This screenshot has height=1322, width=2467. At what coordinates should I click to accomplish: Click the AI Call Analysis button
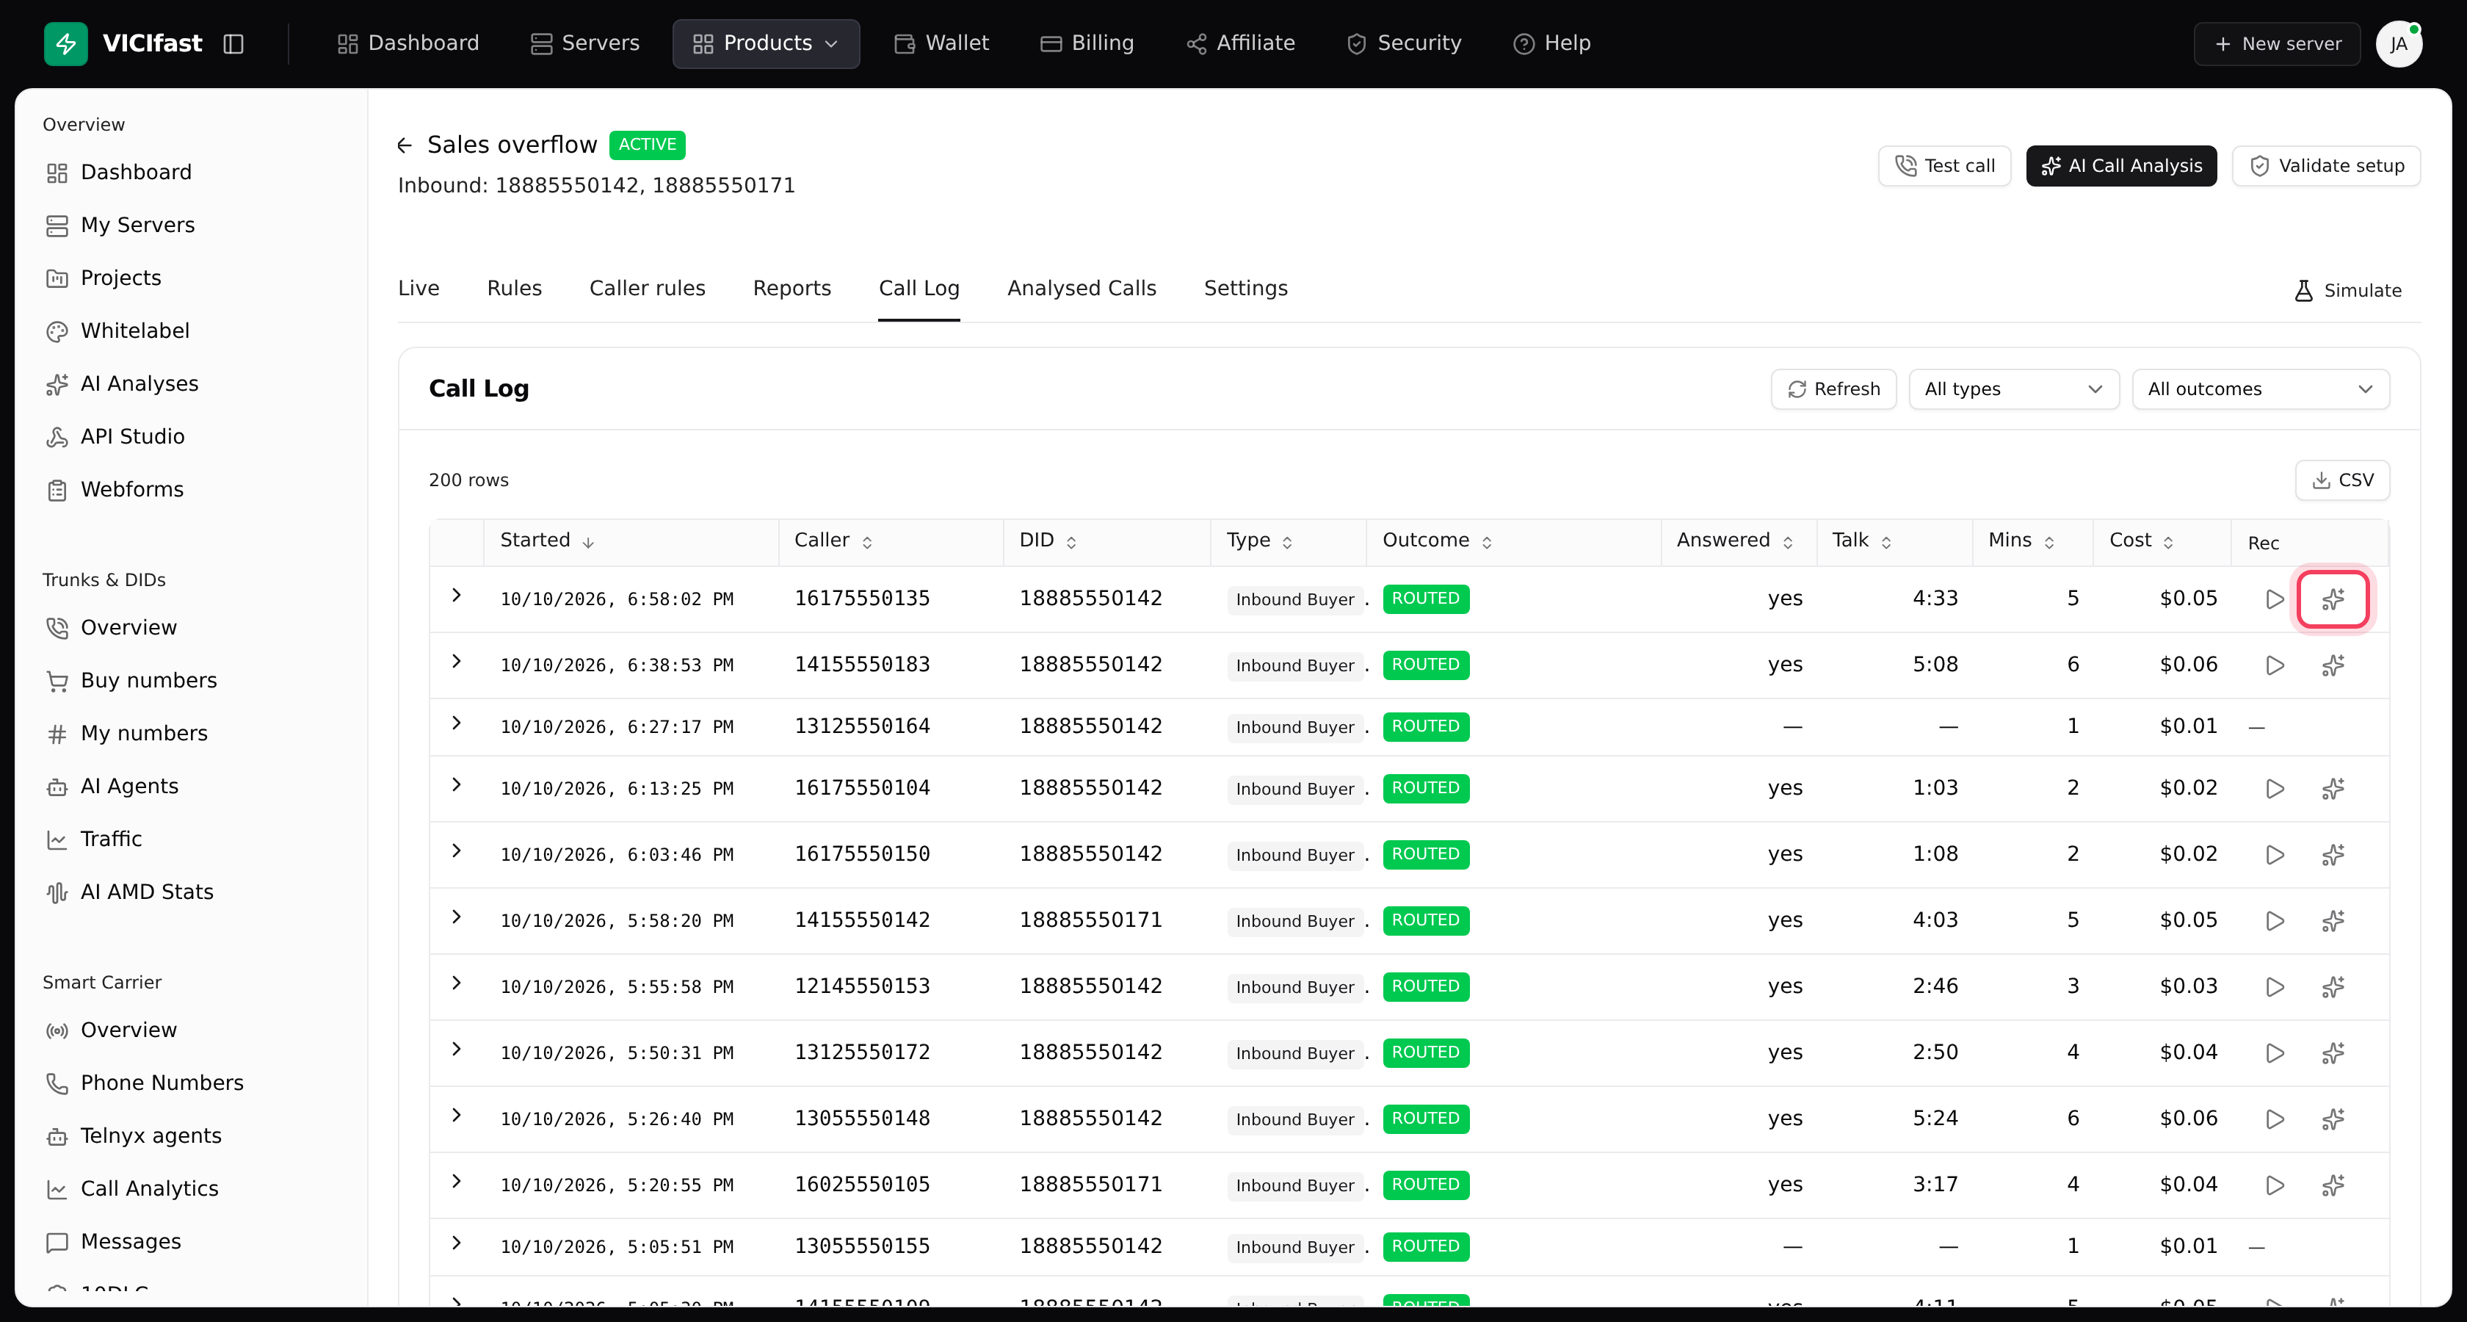[x=2120, y=166]
